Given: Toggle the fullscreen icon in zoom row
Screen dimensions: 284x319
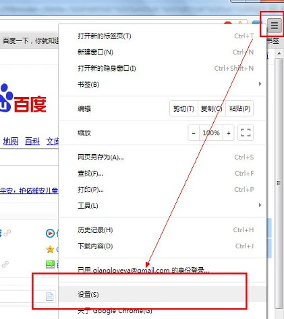Looking at the screenshot, I should [x=246, y=133].
